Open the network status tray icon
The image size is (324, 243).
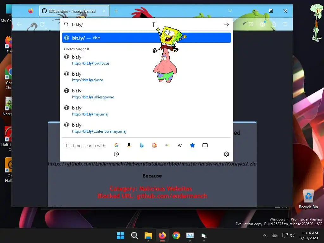tap(285, 235)
